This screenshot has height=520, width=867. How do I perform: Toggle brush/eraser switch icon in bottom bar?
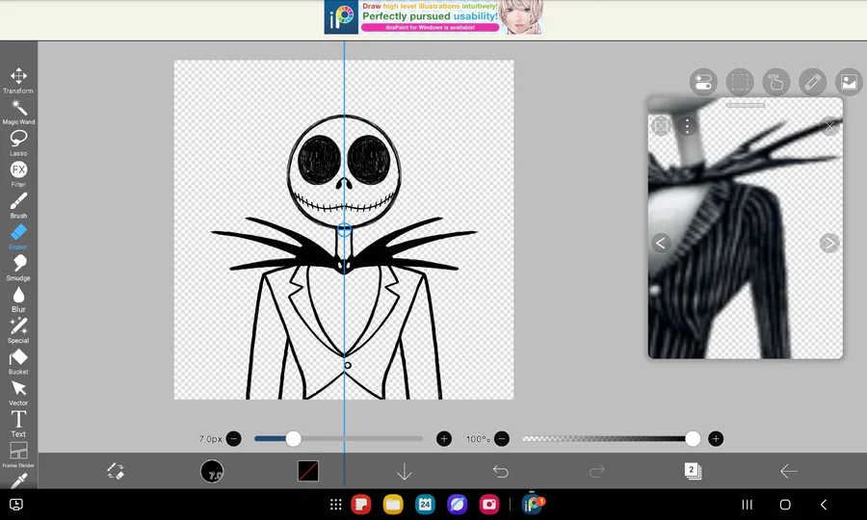[x=116, y=471]
